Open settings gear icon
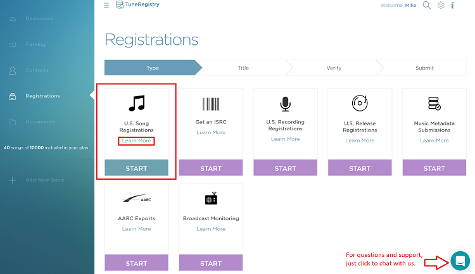475x274 pixels. (441, 5)
